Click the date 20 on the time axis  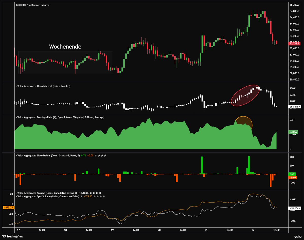click(159, 230)
